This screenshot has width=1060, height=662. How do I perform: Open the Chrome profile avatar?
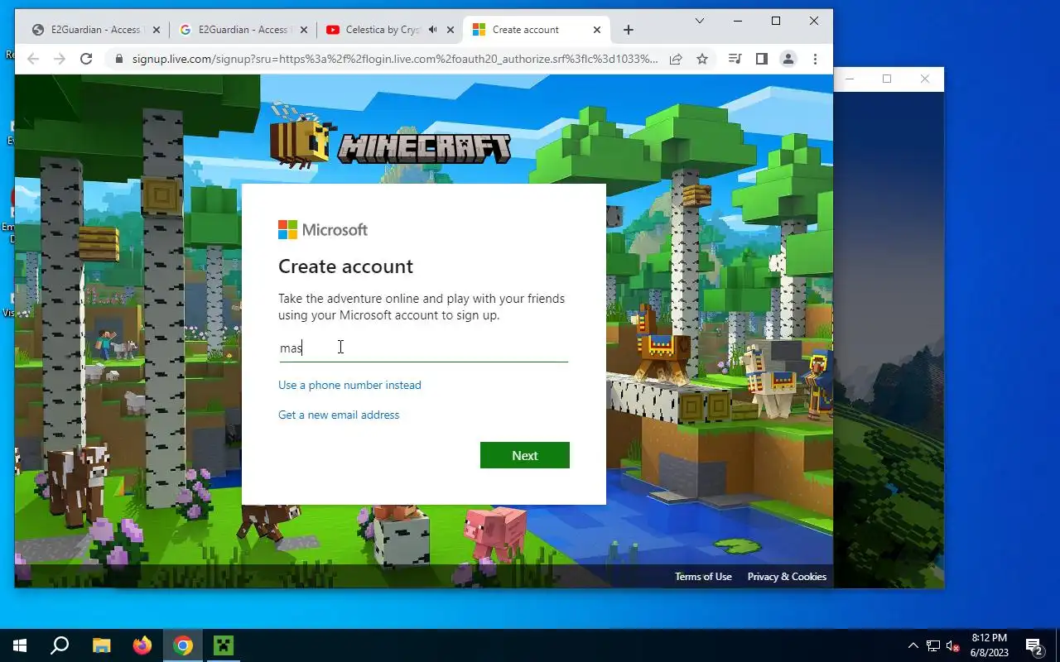(x=788, y=59)
